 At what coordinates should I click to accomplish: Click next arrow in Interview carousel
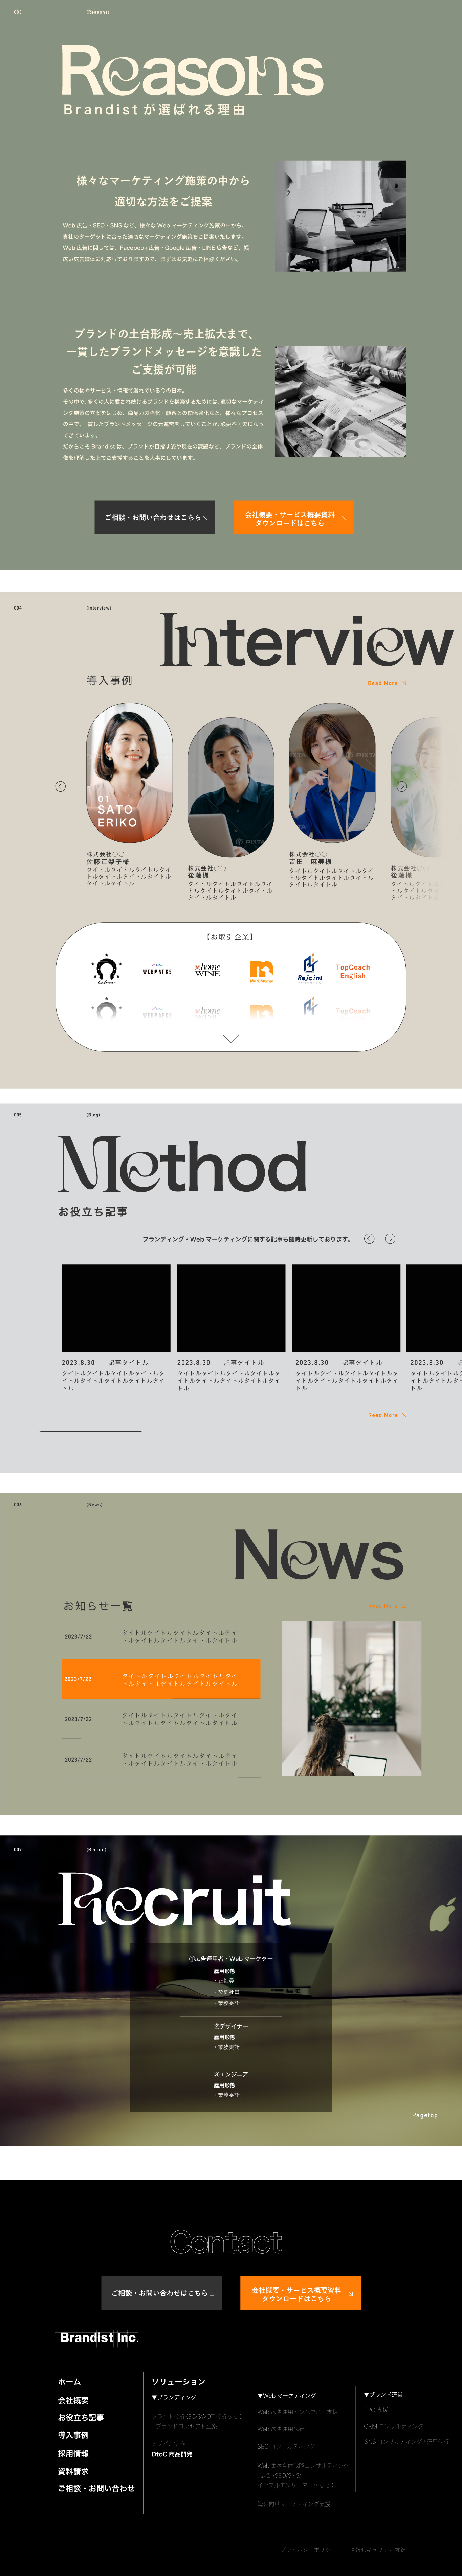(401, 786)
